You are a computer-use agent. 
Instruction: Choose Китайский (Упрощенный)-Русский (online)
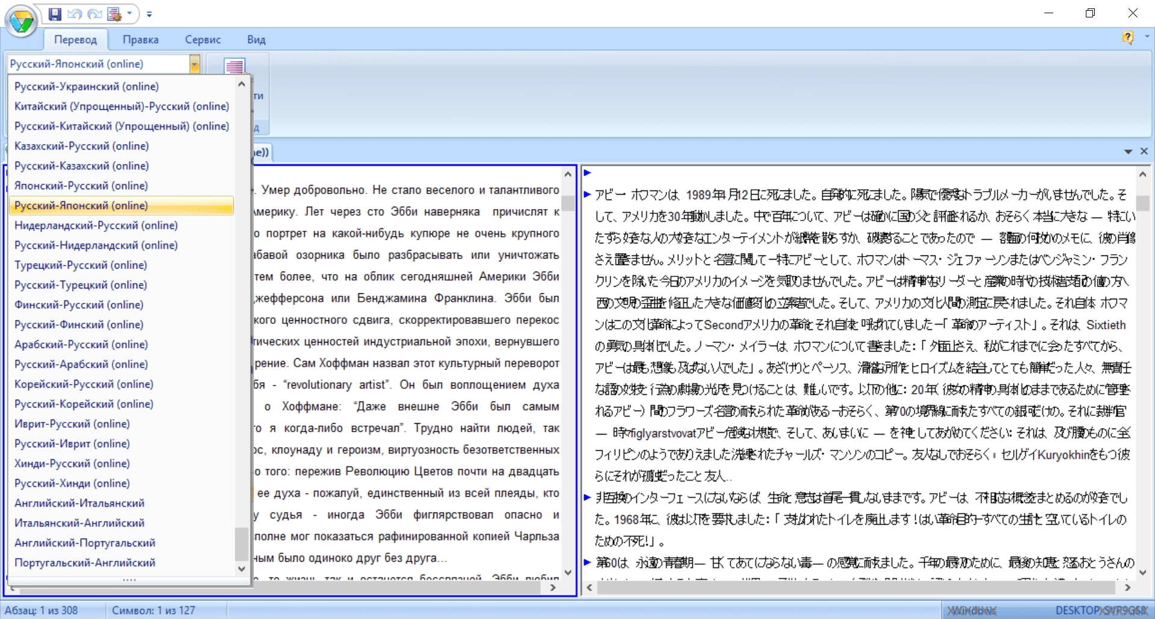point(122,106)
